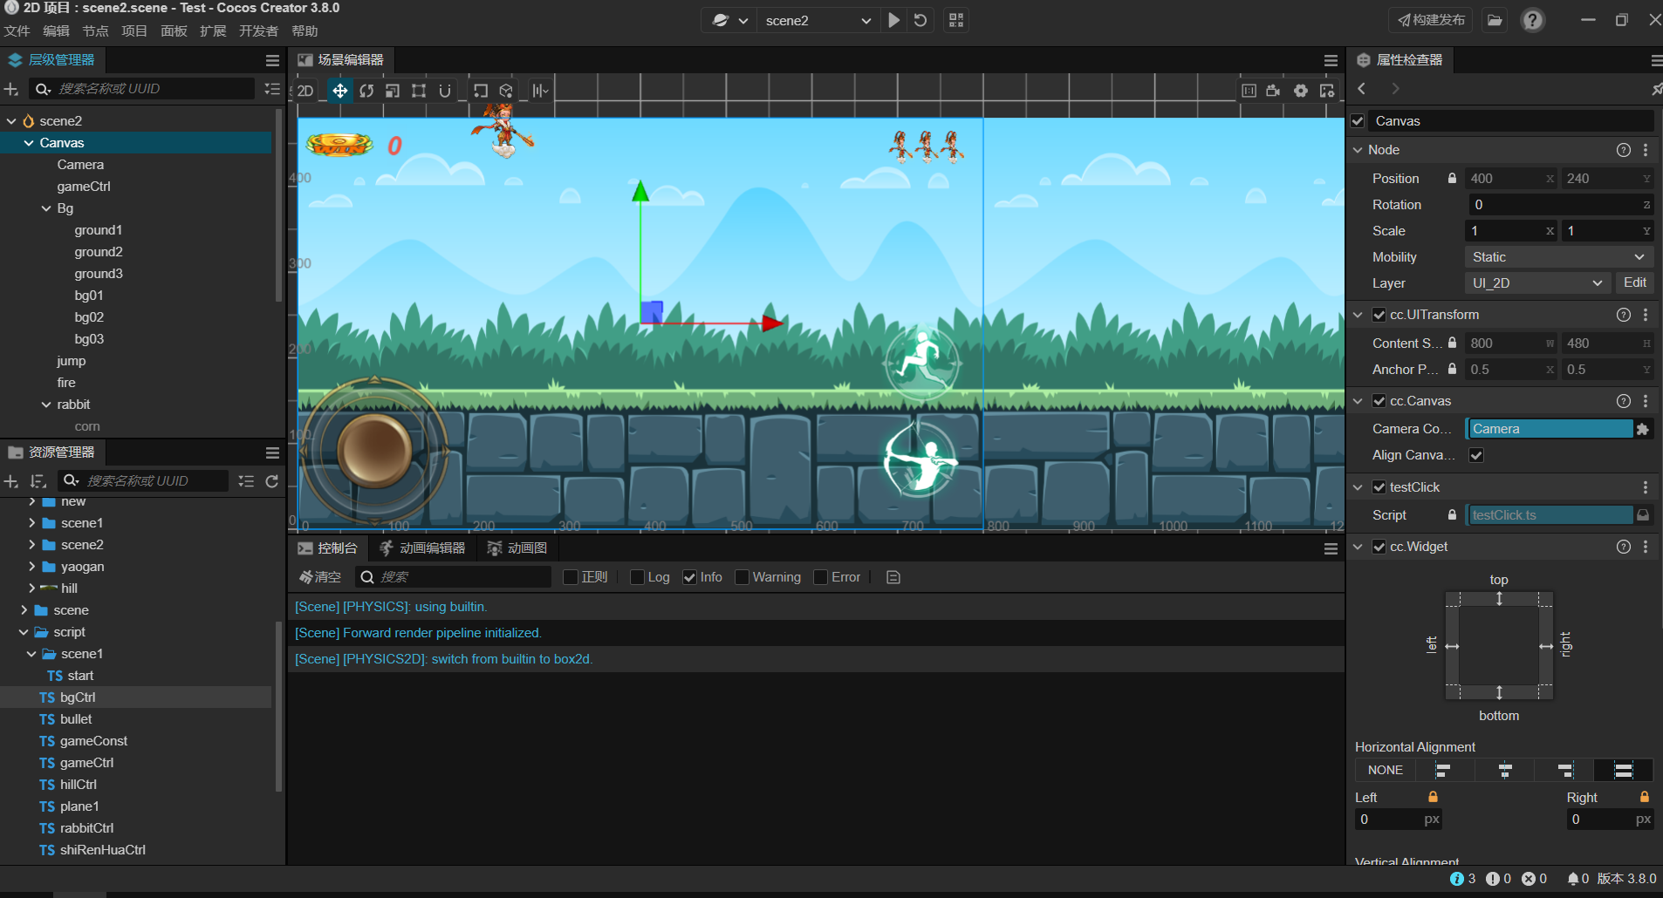The width and height of the screenshot is (1663, 898).
Task: Collapse all folders in assets panel
Action: pos(247,481)
